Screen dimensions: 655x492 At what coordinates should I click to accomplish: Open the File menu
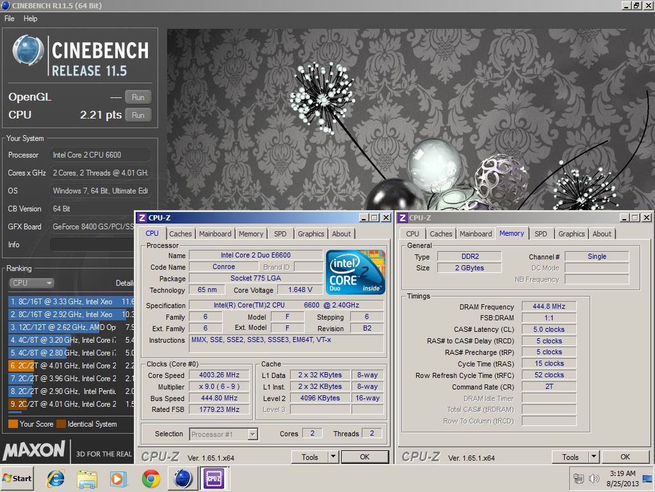[9, 19]
